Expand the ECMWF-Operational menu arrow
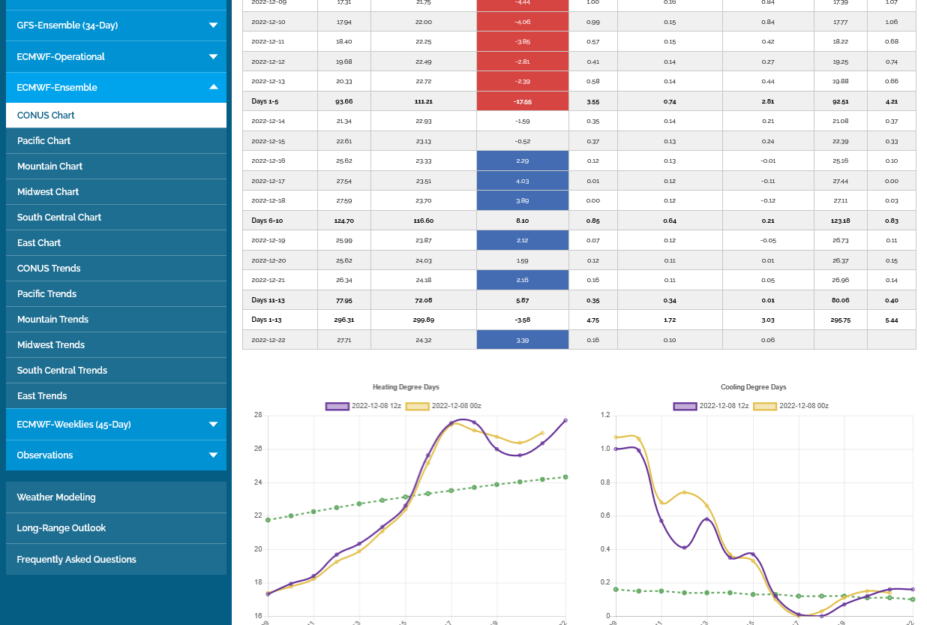This screenshot has height=625, width=927. pyautogui.click(x=213, y=57)
